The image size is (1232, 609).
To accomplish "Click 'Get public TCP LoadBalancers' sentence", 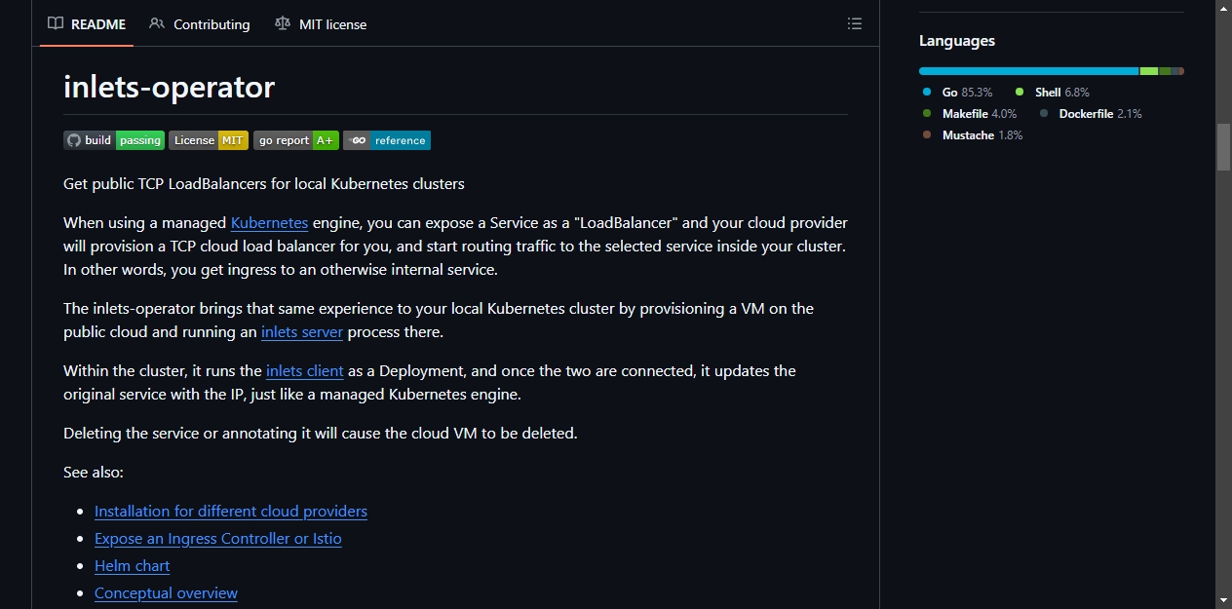I will coord(264,184).
